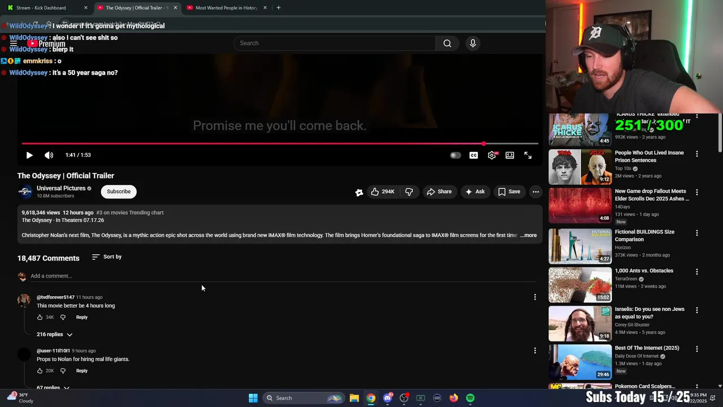Open Best Of The Internet (2025) video
723x407 pixels.
(x=647, y=348)
